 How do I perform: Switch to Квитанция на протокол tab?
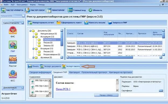121,72
